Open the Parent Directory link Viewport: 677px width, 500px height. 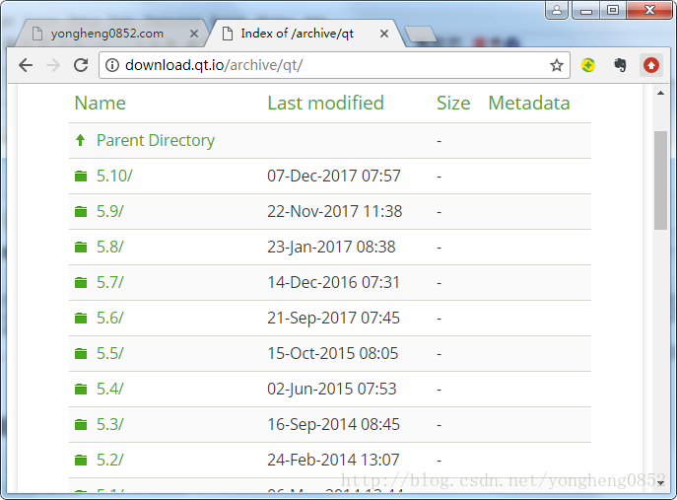coord(156,140)
